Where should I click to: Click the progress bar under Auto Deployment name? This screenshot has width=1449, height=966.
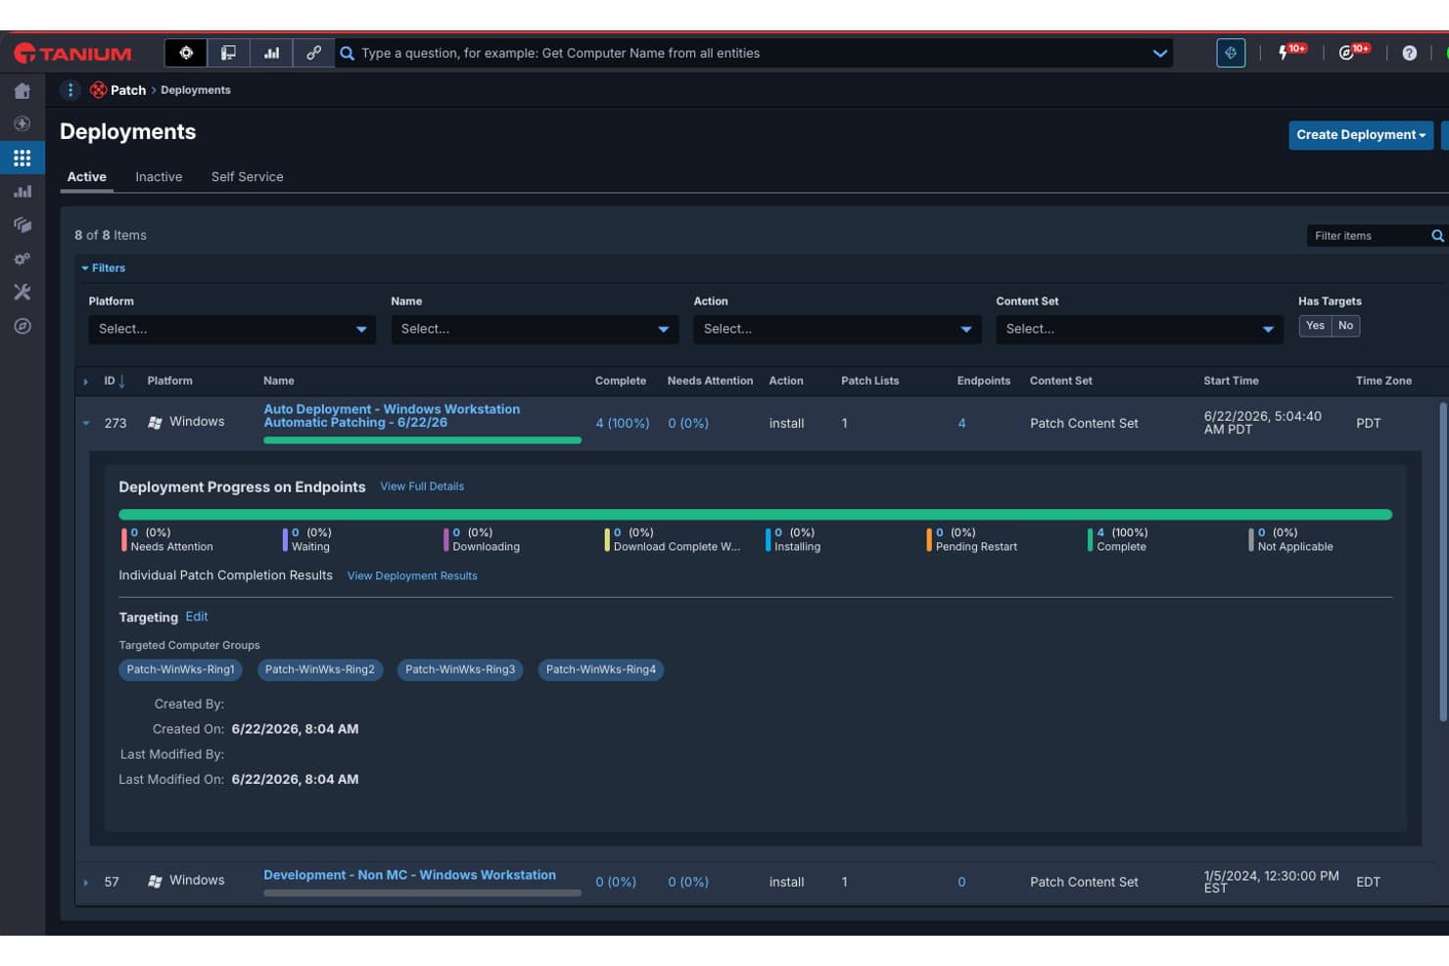coord(422,441)
